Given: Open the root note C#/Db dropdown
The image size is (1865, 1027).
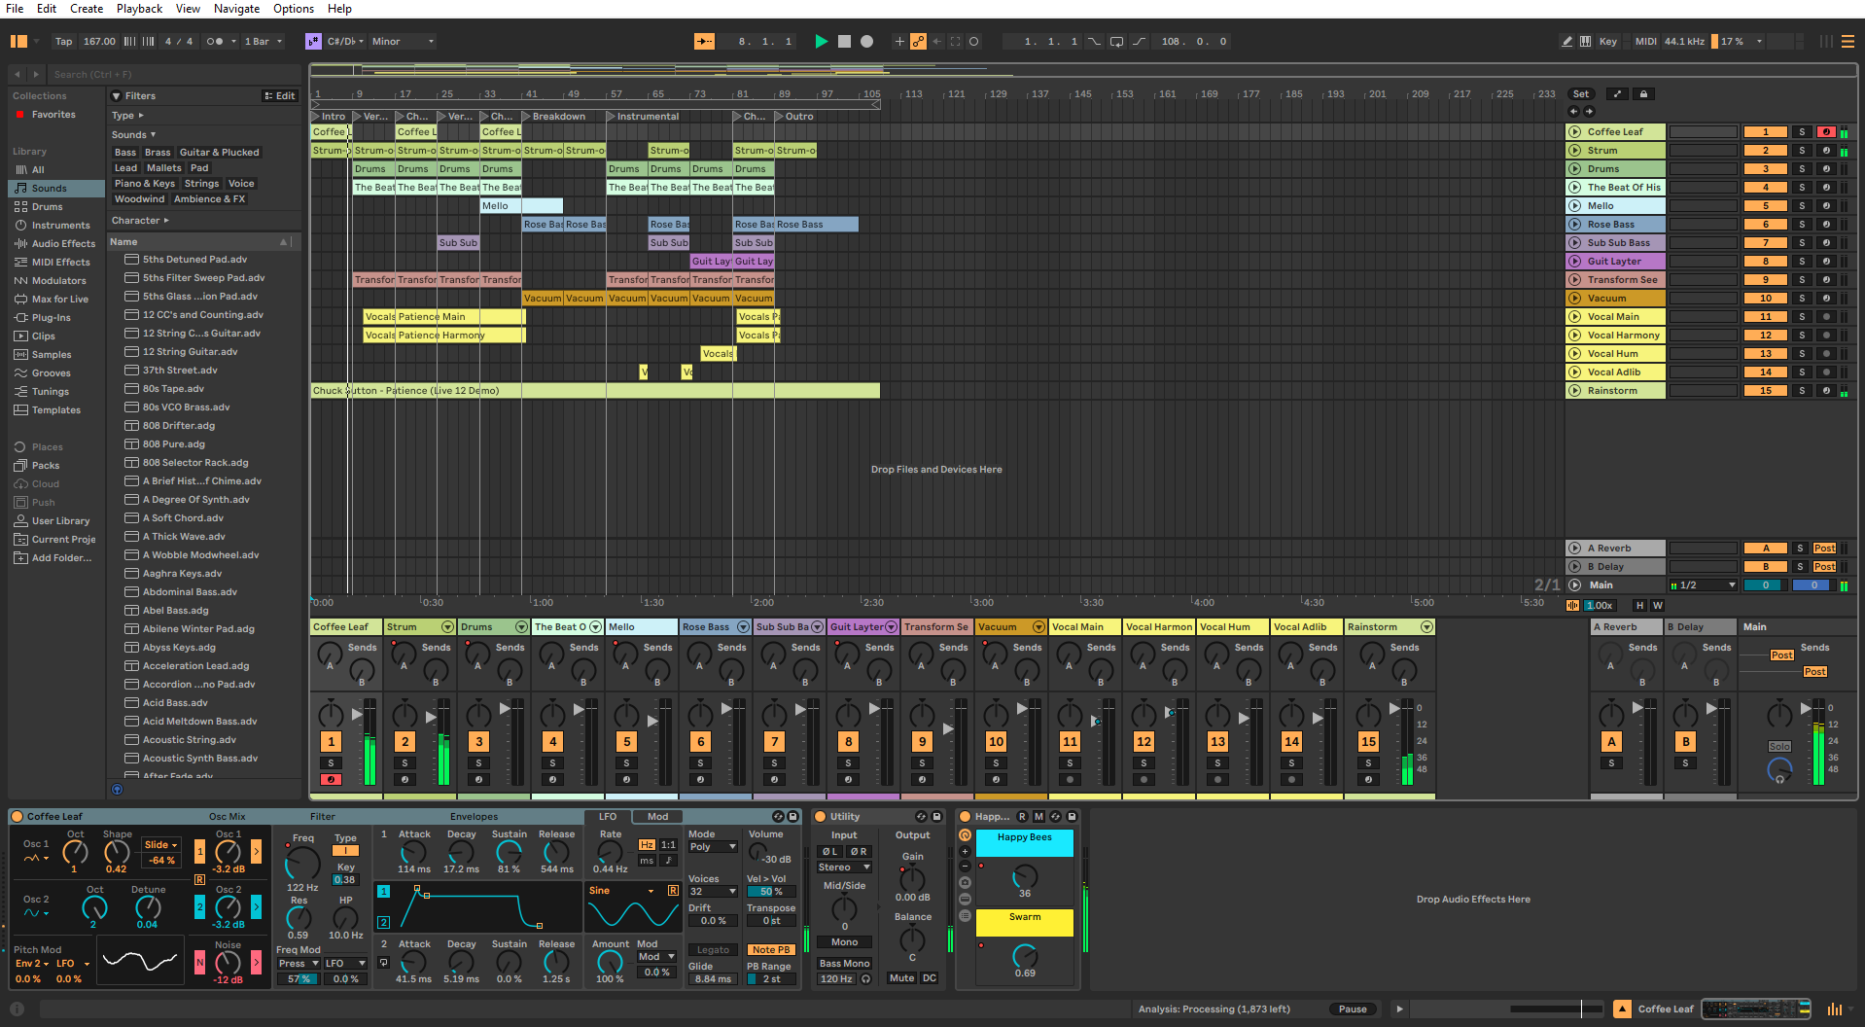Looking at the screenshot, I should [x=345, y=41].
